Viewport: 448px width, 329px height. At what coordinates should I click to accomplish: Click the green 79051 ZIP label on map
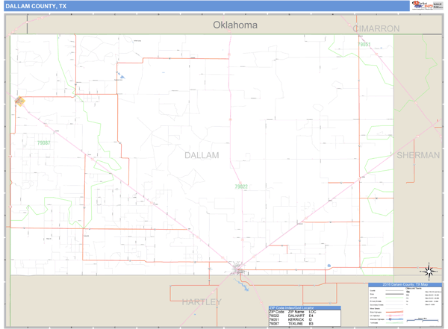pyautogui.click(x=364, y=44)
